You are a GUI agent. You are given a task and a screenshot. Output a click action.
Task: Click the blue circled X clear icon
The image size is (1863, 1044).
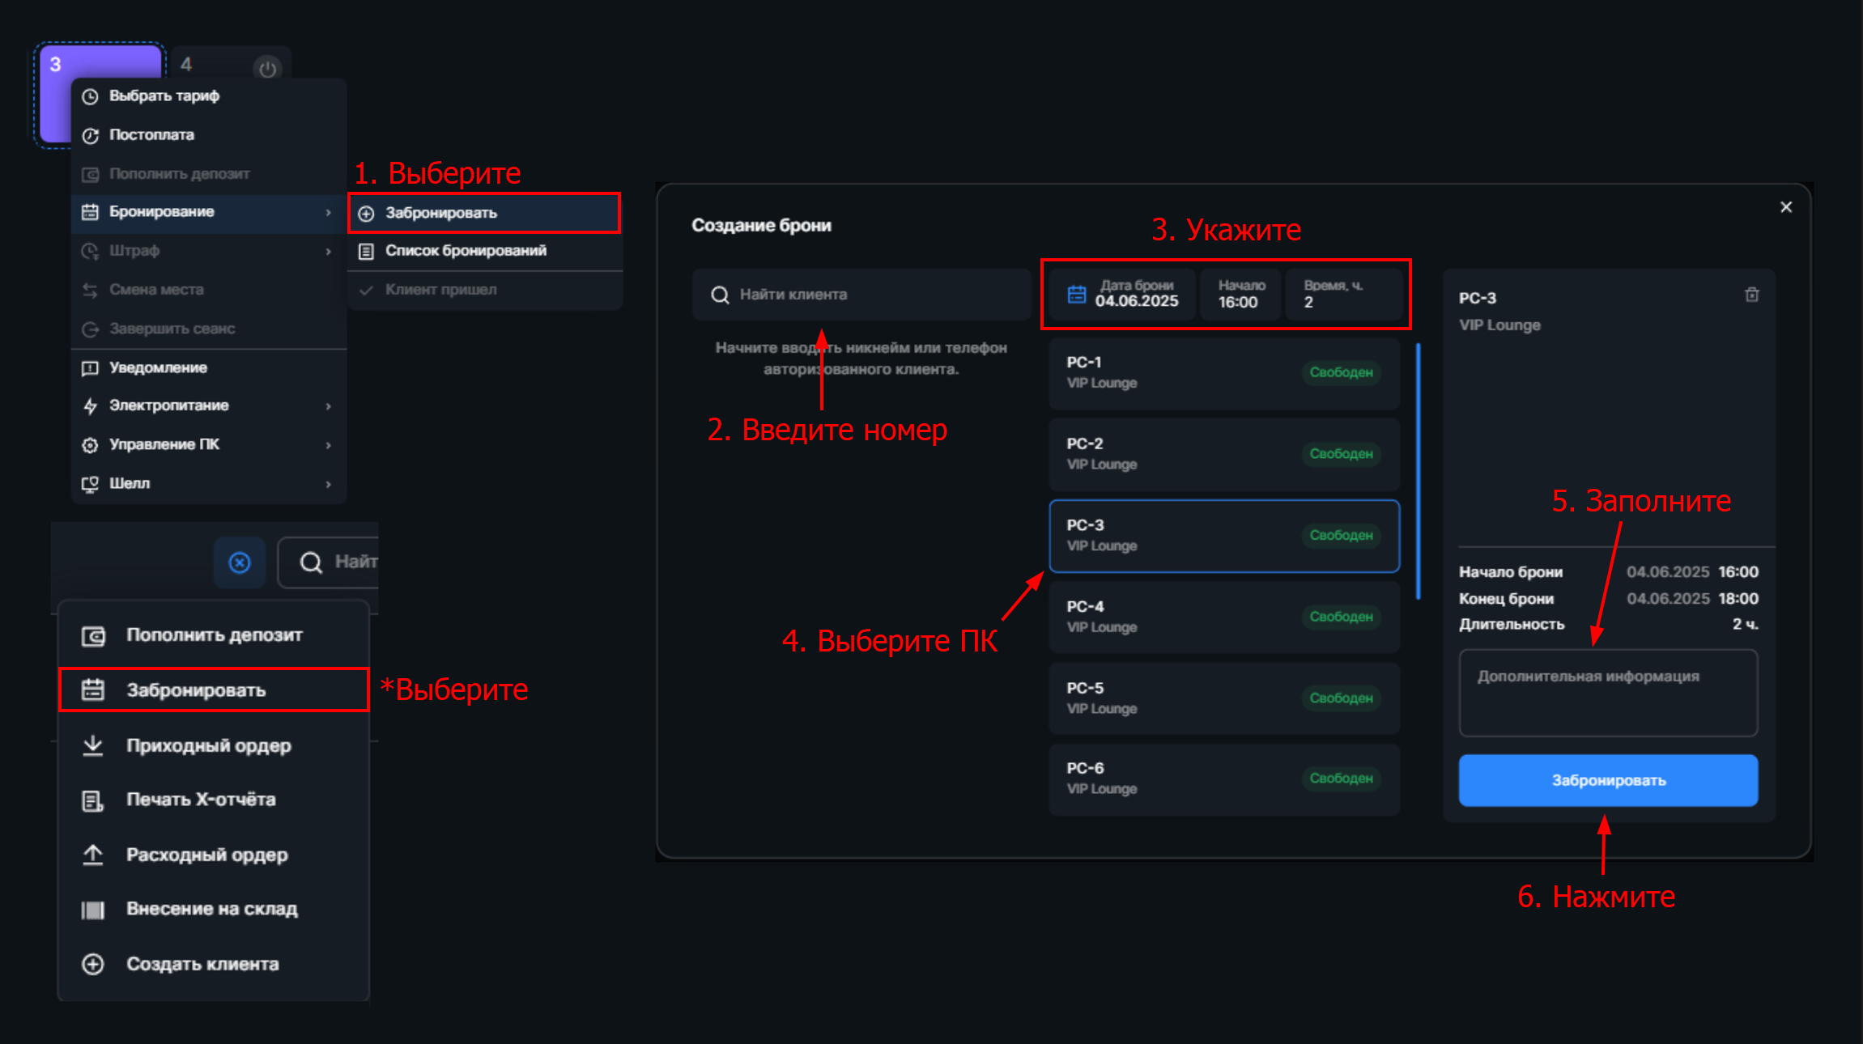pyautogui.click(x=239, y=562)
